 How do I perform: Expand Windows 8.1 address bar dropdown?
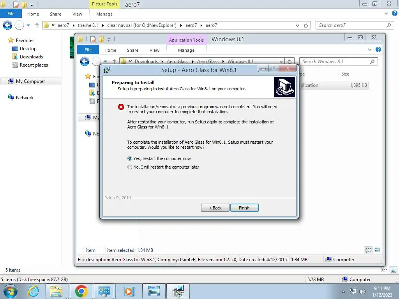click(x=281, y=62)
